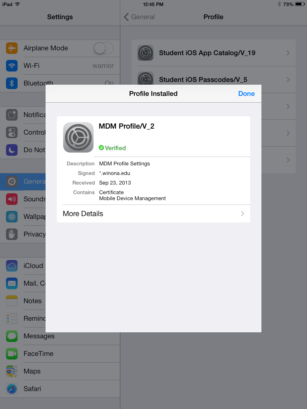This screenshot has height=409, width=307.
Task: Open the Messages icon in Settings
Action: click(12, 336)
